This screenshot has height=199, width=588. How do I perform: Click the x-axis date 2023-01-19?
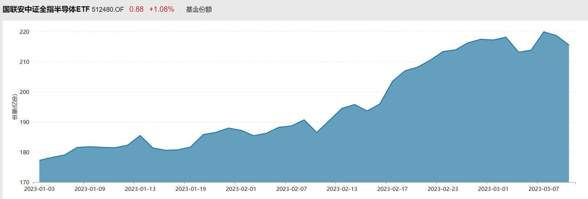pyautogui.click(x=191, y=189)
